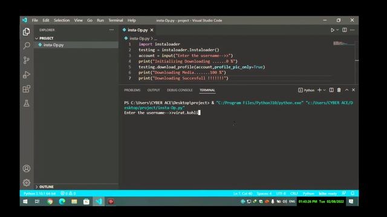387x217 pixels.
Task: Open the Source Control view
Action: click(x=27, y=60)
